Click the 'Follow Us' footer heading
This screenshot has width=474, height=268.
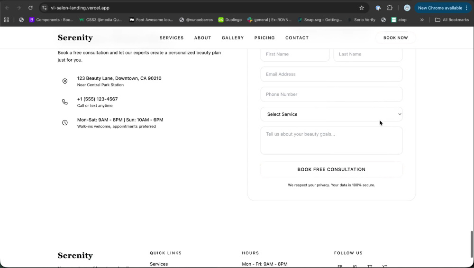click(x=348, y=253)
